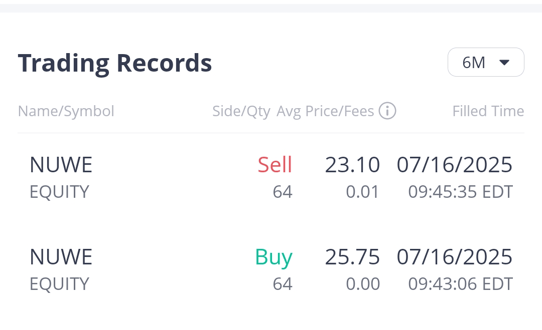
Task: Click the 07/16/2025 date on the Sell record
Action: pos(455,165)
